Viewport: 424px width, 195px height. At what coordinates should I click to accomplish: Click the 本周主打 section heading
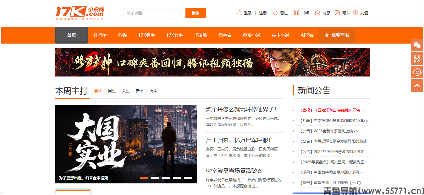click(72, 91)
